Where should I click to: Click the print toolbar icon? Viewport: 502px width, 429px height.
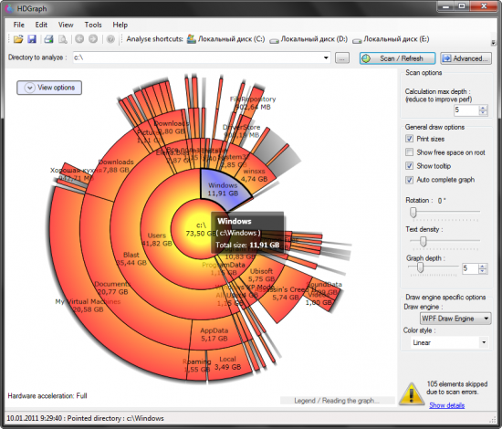[x=48, y=39]
